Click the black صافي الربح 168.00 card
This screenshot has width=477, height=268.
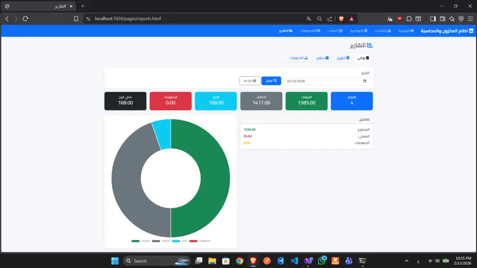(125, 101)
